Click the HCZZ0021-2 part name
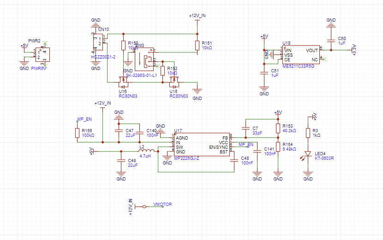The height and width of the screenshot is (240, 383). point(103,57)
